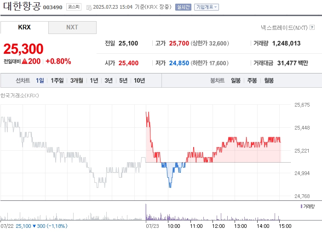The height and width of the screenshot is (232, 322).
Task: Click the low price 24,850
Action: click(179, 63)
